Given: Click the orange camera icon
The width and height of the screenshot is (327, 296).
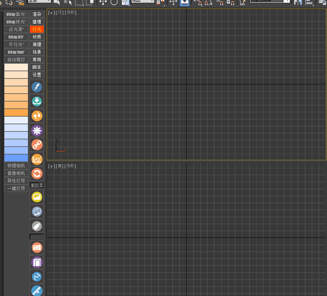Looking at the screenshot, I should [37, 247].
